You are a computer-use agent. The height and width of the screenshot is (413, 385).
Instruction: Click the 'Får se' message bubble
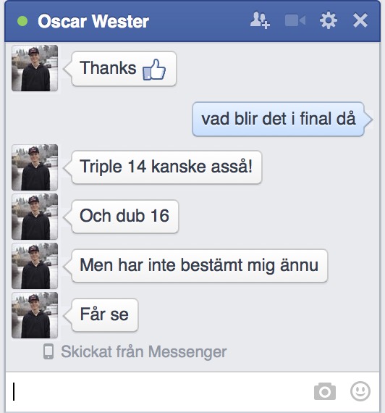pos(105,315)
